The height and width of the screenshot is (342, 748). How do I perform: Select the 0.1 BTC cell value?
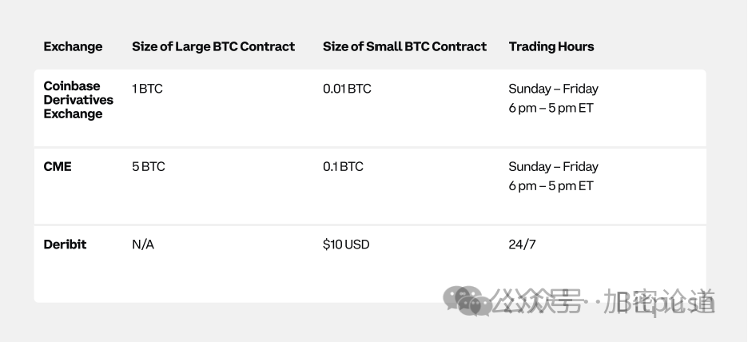343,166
